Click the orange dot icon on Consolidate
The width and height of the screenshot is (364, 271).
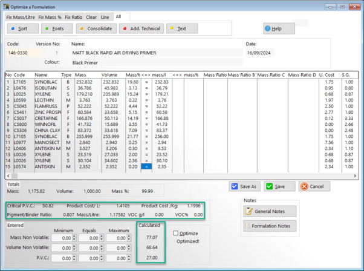point(82,28)
